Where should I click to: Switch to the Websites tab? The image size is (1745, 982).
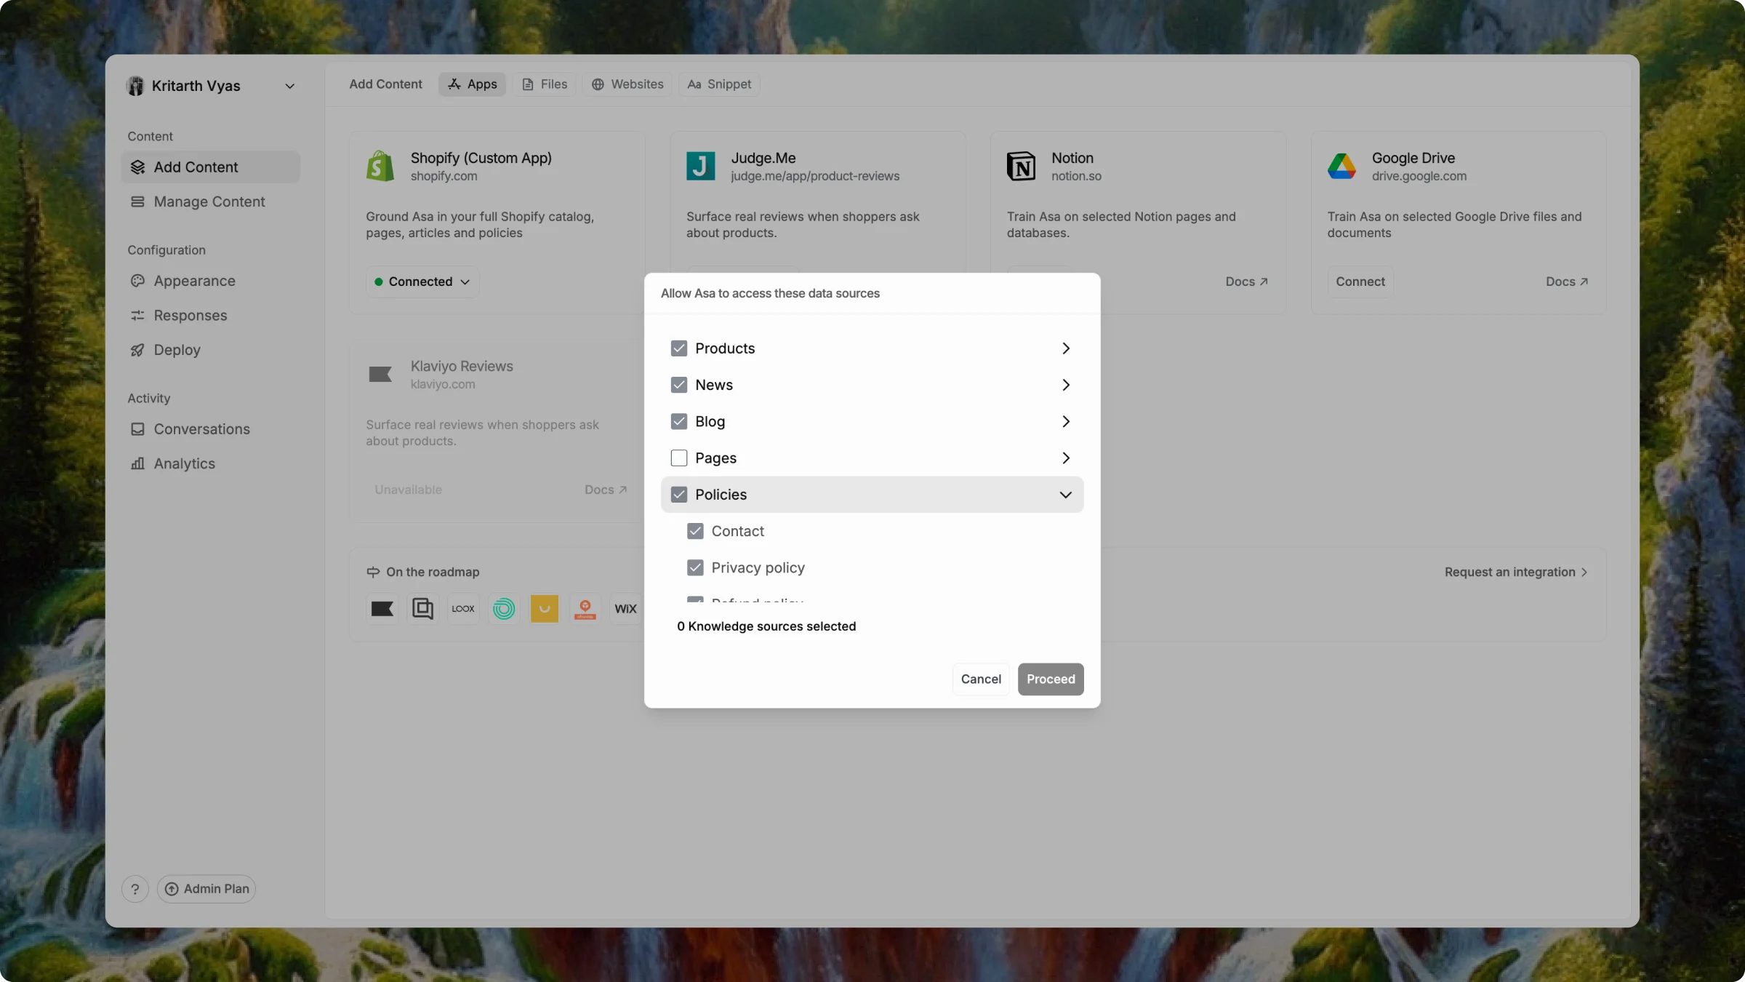point(627,84)
